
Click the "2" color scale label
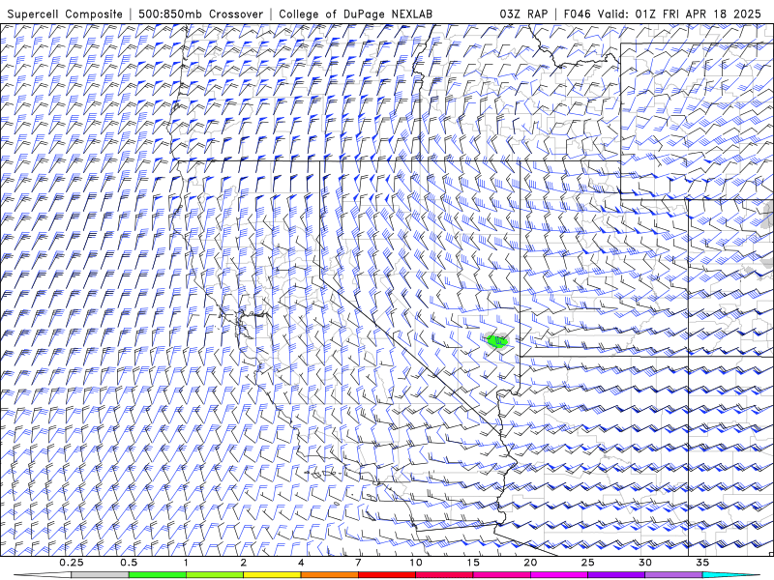[244, 563]
